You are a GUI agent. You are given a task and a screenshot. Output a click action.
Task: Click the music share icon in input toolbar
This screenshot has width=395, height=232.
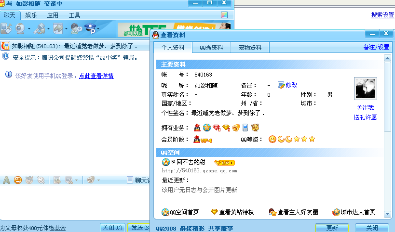[91, 180]
